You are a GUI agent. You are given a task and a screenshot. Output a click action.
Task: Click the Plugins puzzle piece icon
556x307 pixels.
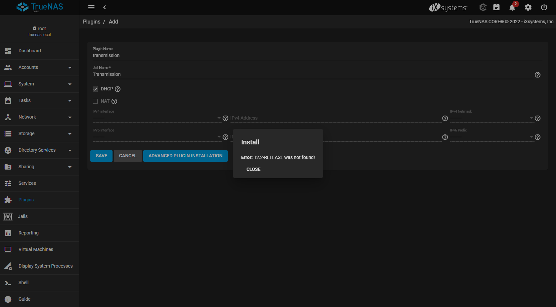point(8,200)
